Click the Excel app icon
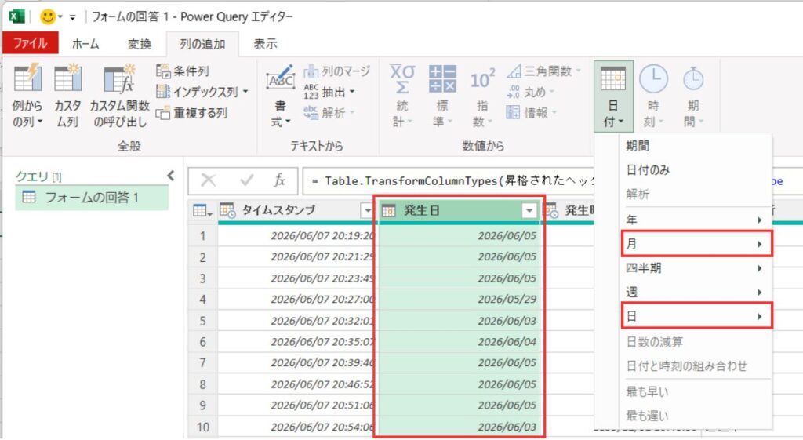 (x=17, y=16)
